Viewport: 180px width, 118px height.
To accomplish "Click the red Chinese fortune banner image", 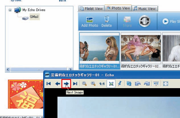I will coord(26,94).
